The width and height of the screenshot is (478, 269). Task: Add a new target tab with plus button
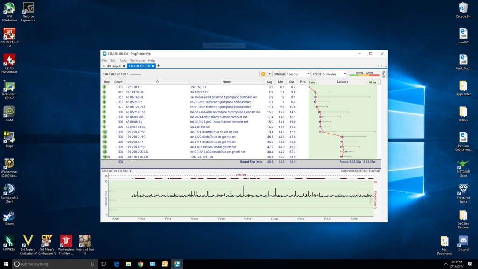[x=159, y=66]
